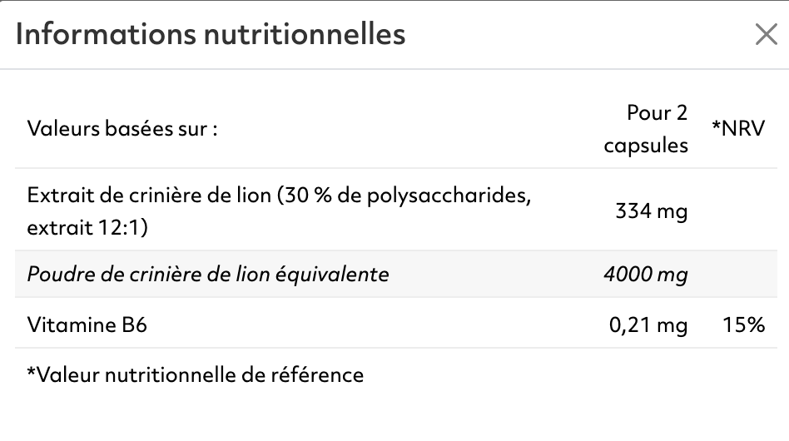Image resolution: width=789 pixels, height=441 pixels.
Task: Click the 0,21 mg value
Action: pos(649,325)
